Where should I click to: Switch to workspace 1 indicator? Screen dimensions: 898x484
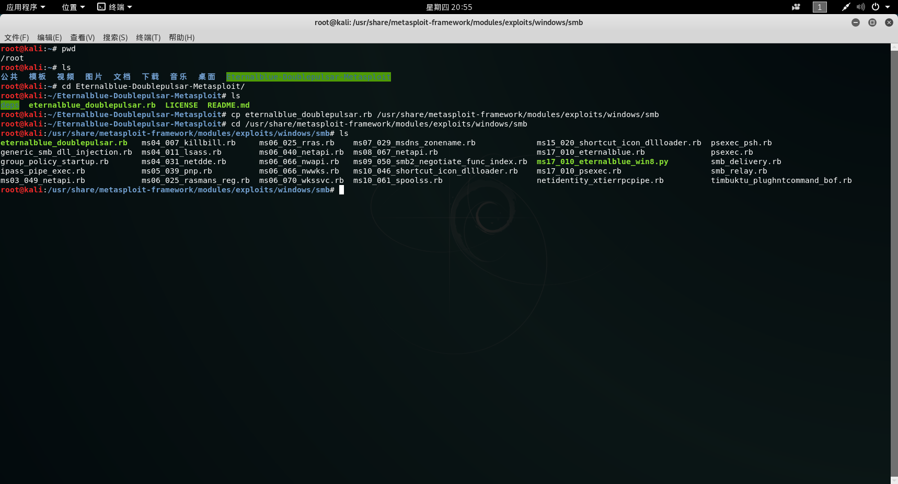[820, 7]
